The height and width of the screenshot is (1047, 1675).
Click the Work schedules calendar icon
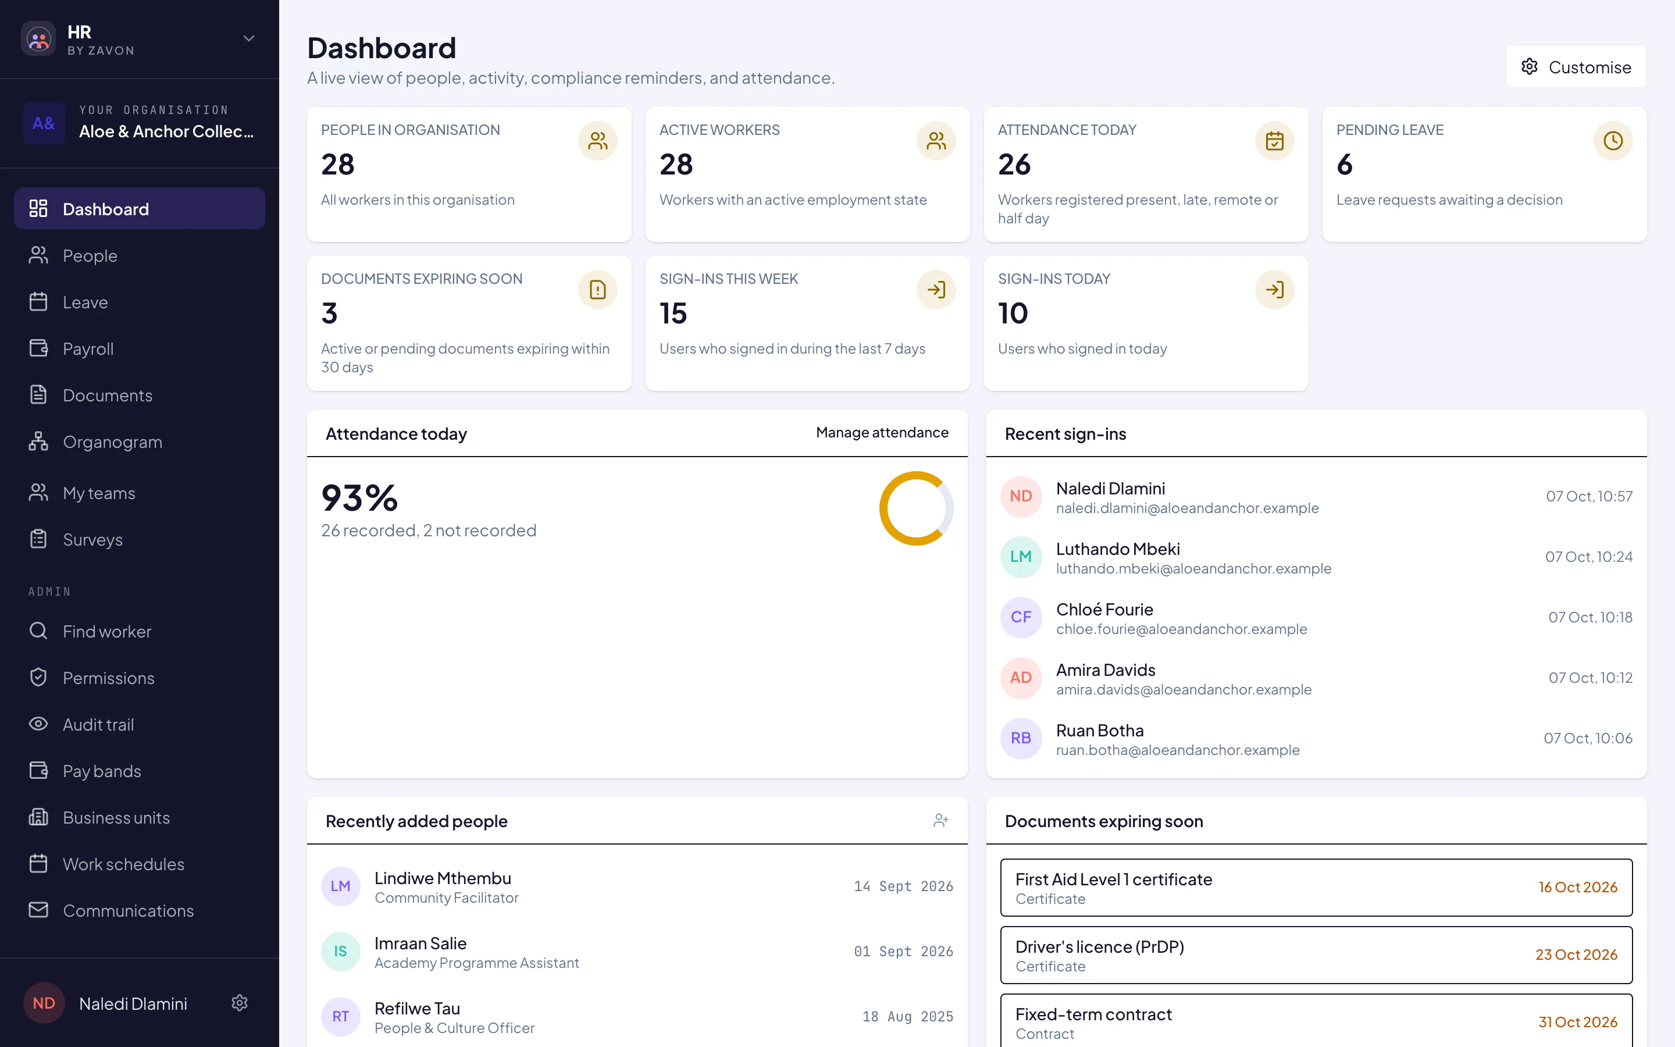coord(38,863)
